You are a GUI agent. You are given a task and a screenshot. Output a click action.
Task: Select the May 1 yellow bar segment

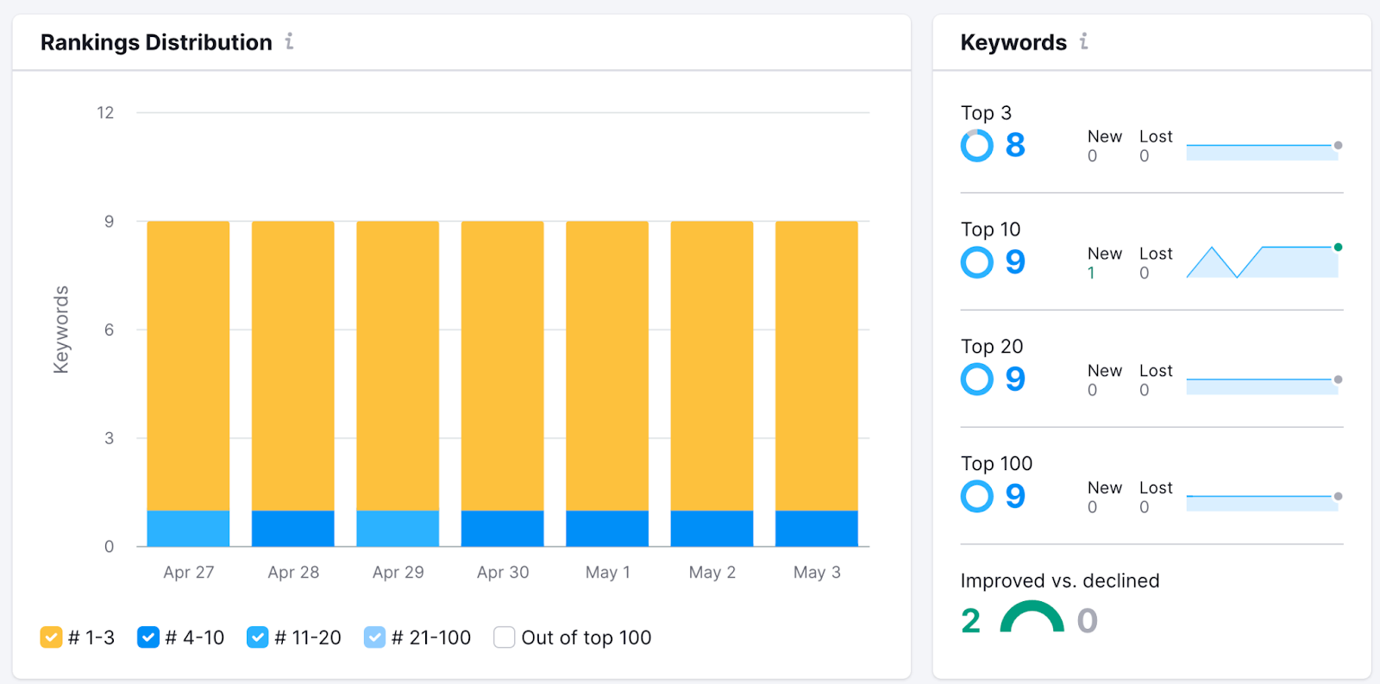[x=607, y=366]
